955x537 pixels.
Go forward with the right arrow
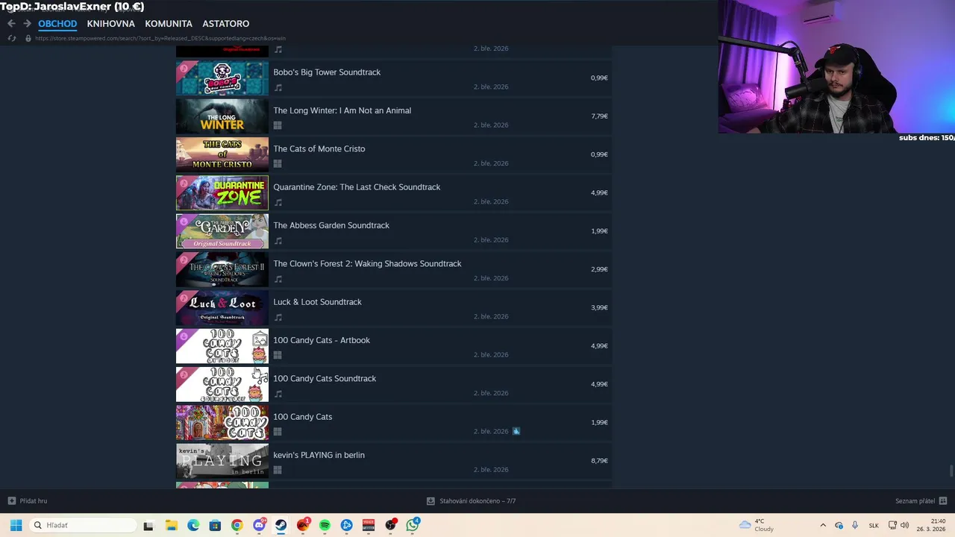coord(27,23)
